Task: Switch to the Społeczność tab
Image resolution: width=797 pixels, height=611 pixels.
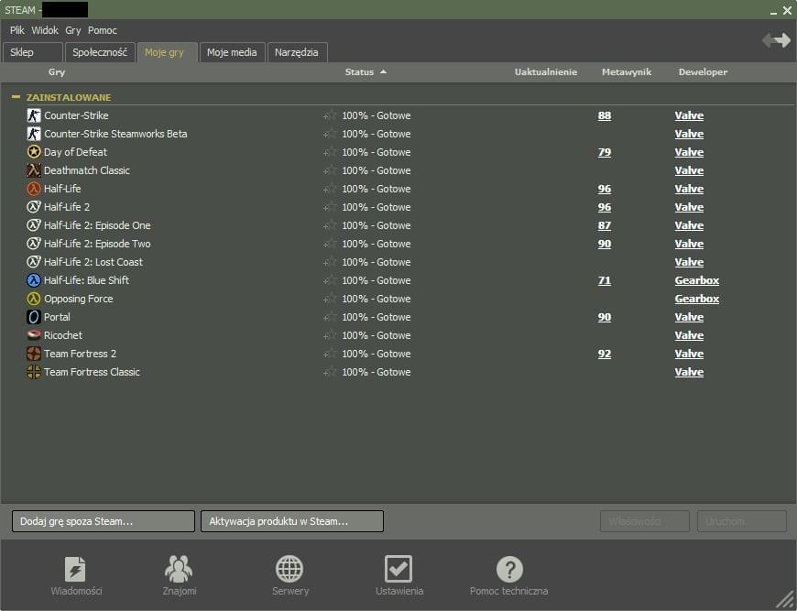Action: click(x=100, y=52)
